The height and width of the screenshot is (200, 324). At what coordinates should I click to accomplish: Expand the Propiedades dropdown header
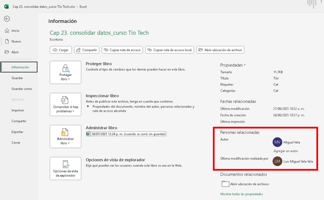pyautogui.click(x=233, y=65)
